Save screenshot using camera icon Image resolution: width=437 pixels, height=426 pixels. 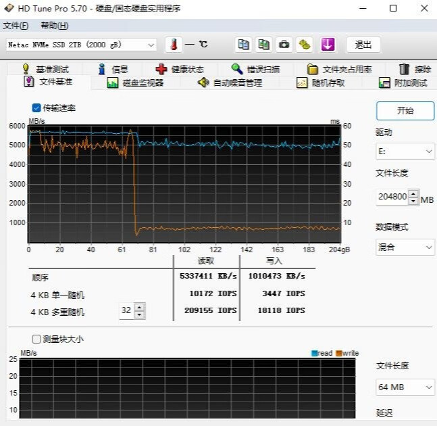pos(284,45)
